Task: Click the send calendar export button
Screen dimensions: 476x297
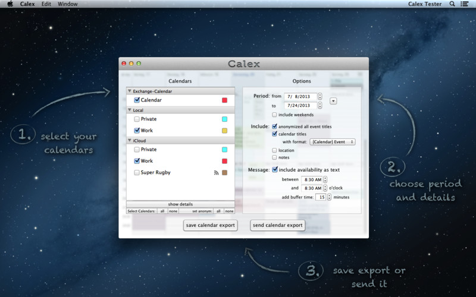Action: coord(277,225)
